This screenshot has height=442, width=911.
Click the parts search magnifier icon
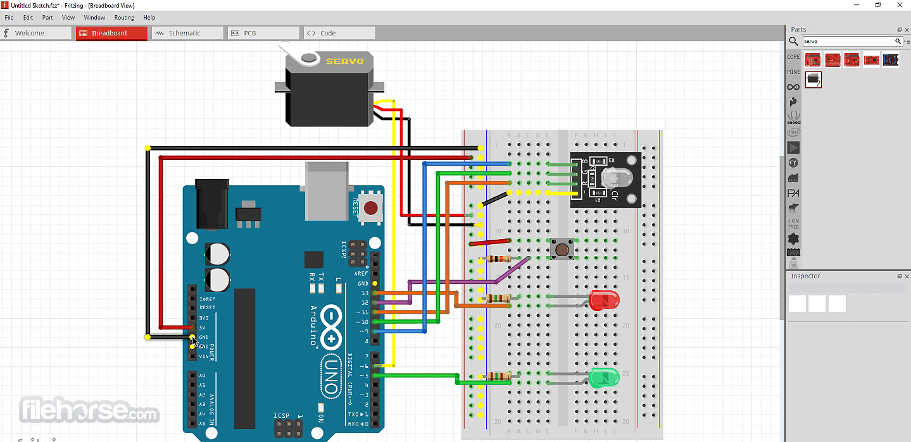point(793,42)
